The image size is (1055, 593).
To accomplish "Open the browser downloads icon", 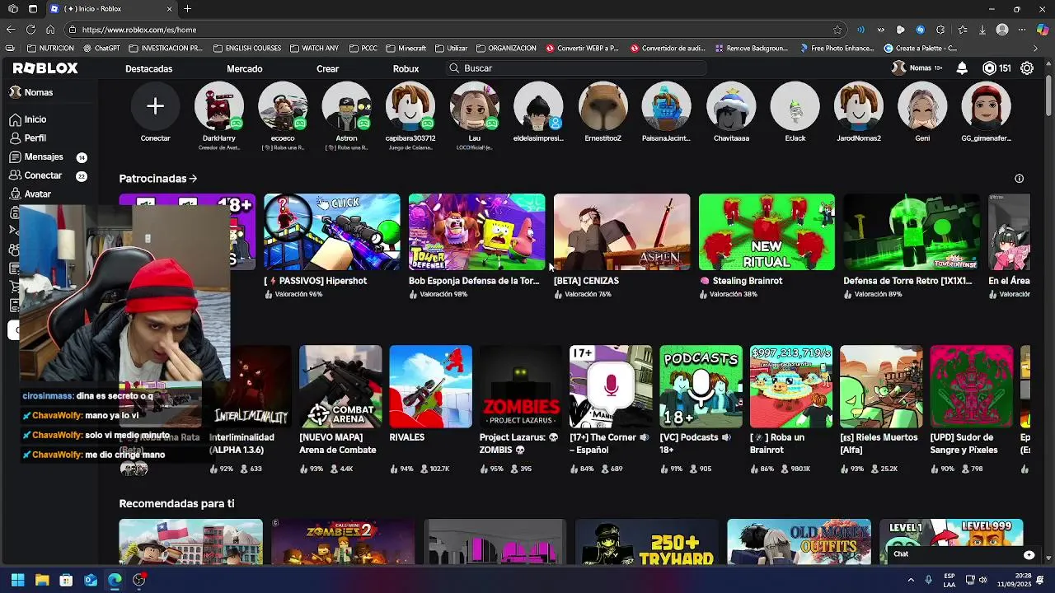I will point(982,30).
